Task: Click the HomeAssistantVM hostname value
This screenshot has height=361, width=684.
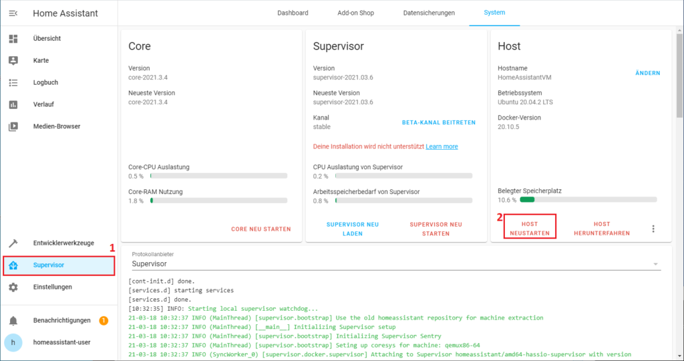Action: [x=524, y=78]
